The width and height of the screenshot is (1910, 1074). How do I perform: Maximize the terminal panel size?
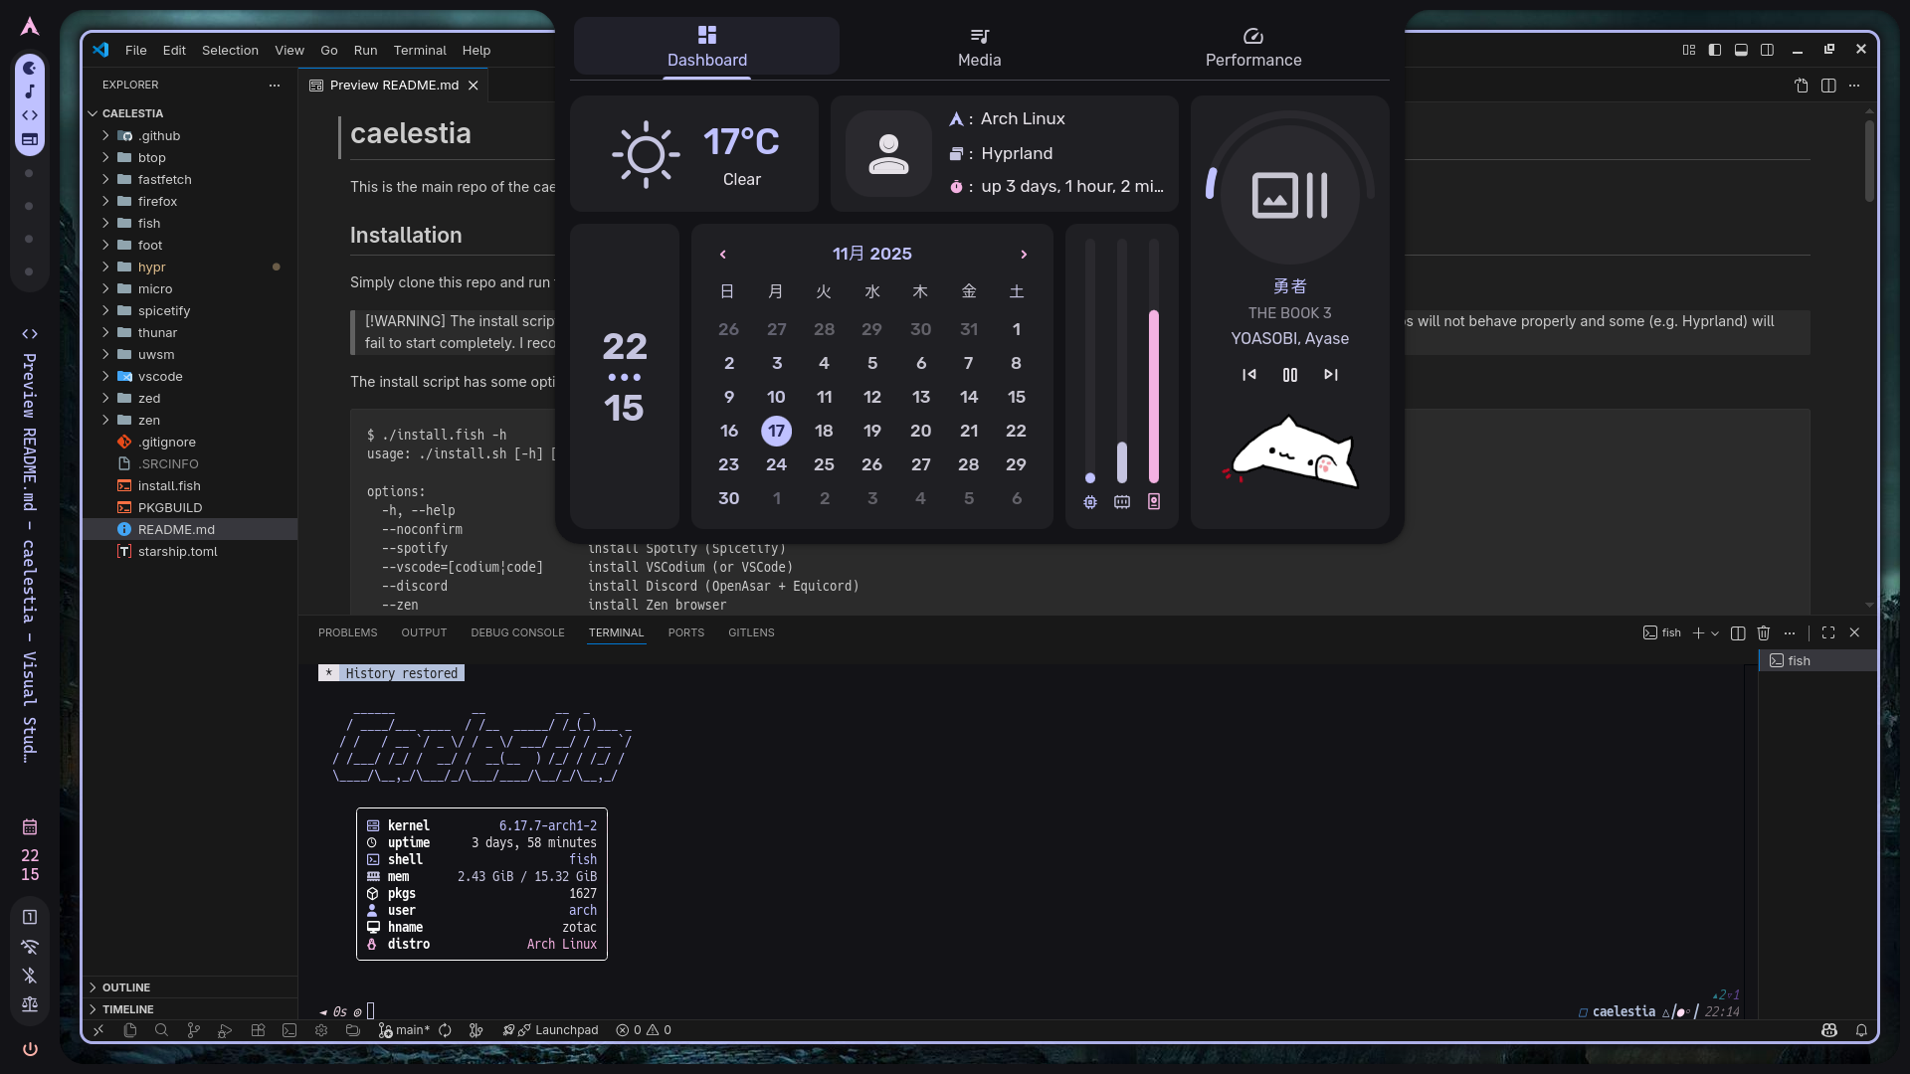tap(1828, 632)
